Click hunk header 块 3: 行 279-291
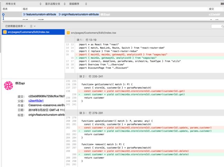The width and height of the screenshot is (224, 167). [x=91, y=113]
